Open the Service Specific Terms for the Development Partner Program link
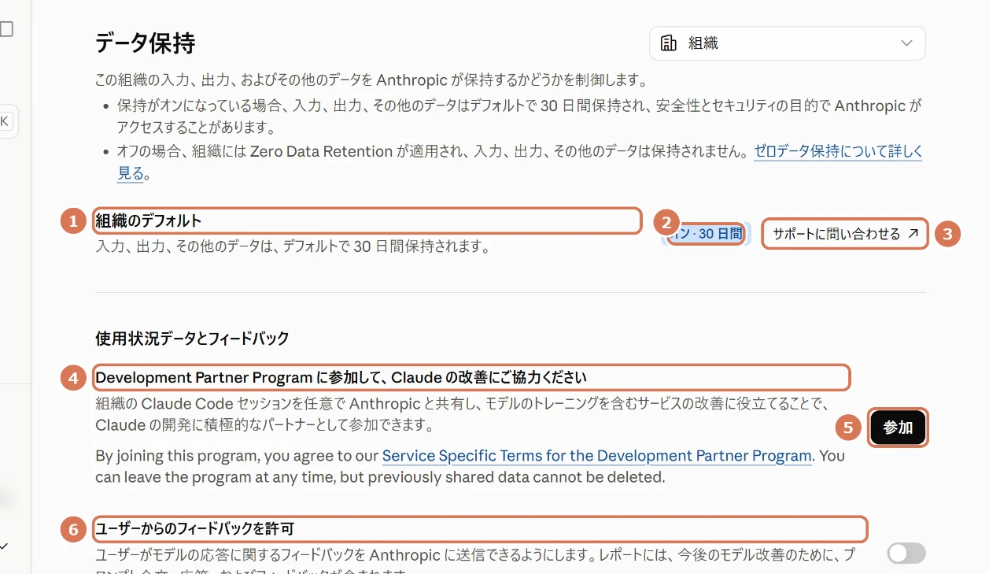 (596, 456)
